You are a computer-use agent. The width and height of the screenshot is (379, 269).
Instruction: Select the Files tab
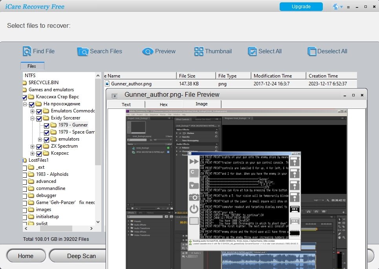32,66
